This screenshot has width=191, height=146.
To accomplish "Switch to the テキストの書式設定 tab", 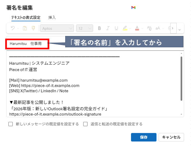I will point(26,18).
